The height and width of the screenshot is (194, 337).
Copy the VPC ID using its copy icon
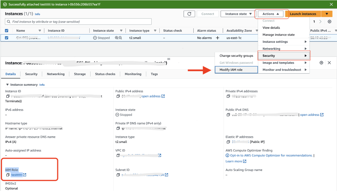click(x=118, y=155)
